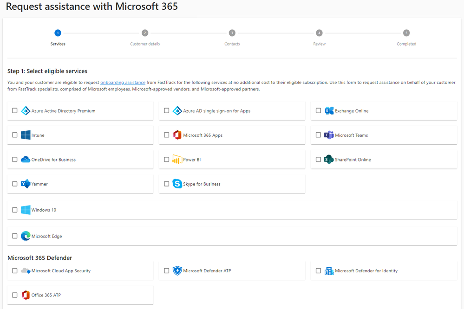Viewport: 464px width, 309px height.
Task: Click the SharePoint Online icon
Action: point(329,160)
